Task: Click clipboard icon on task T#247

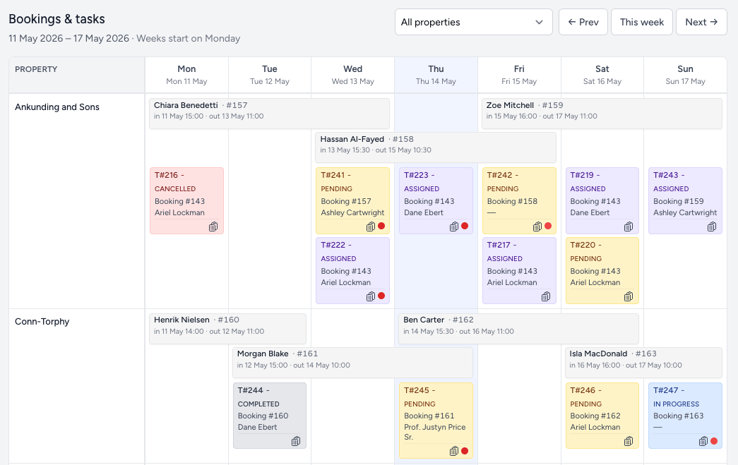Action: click(x=703, y=441)
